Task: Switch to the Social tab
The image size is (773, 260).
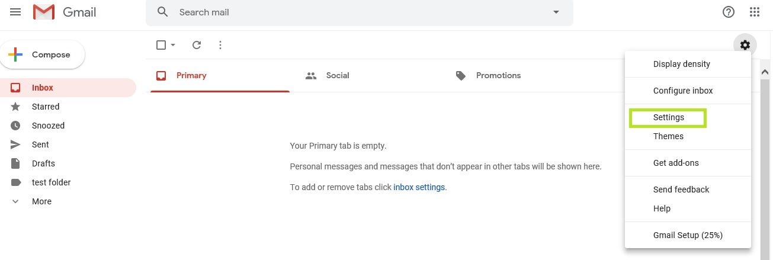Action: pyautogui.click(x=337, y=75)
